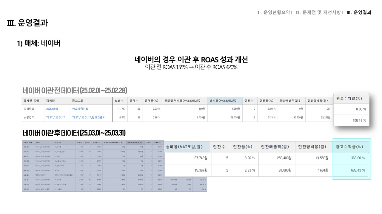Click the 캠페인 column header in February table

point(50,101)
